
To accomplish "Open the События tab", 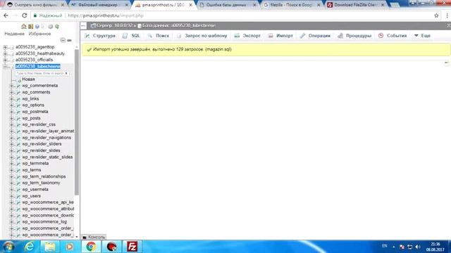I will pos(393,36).
